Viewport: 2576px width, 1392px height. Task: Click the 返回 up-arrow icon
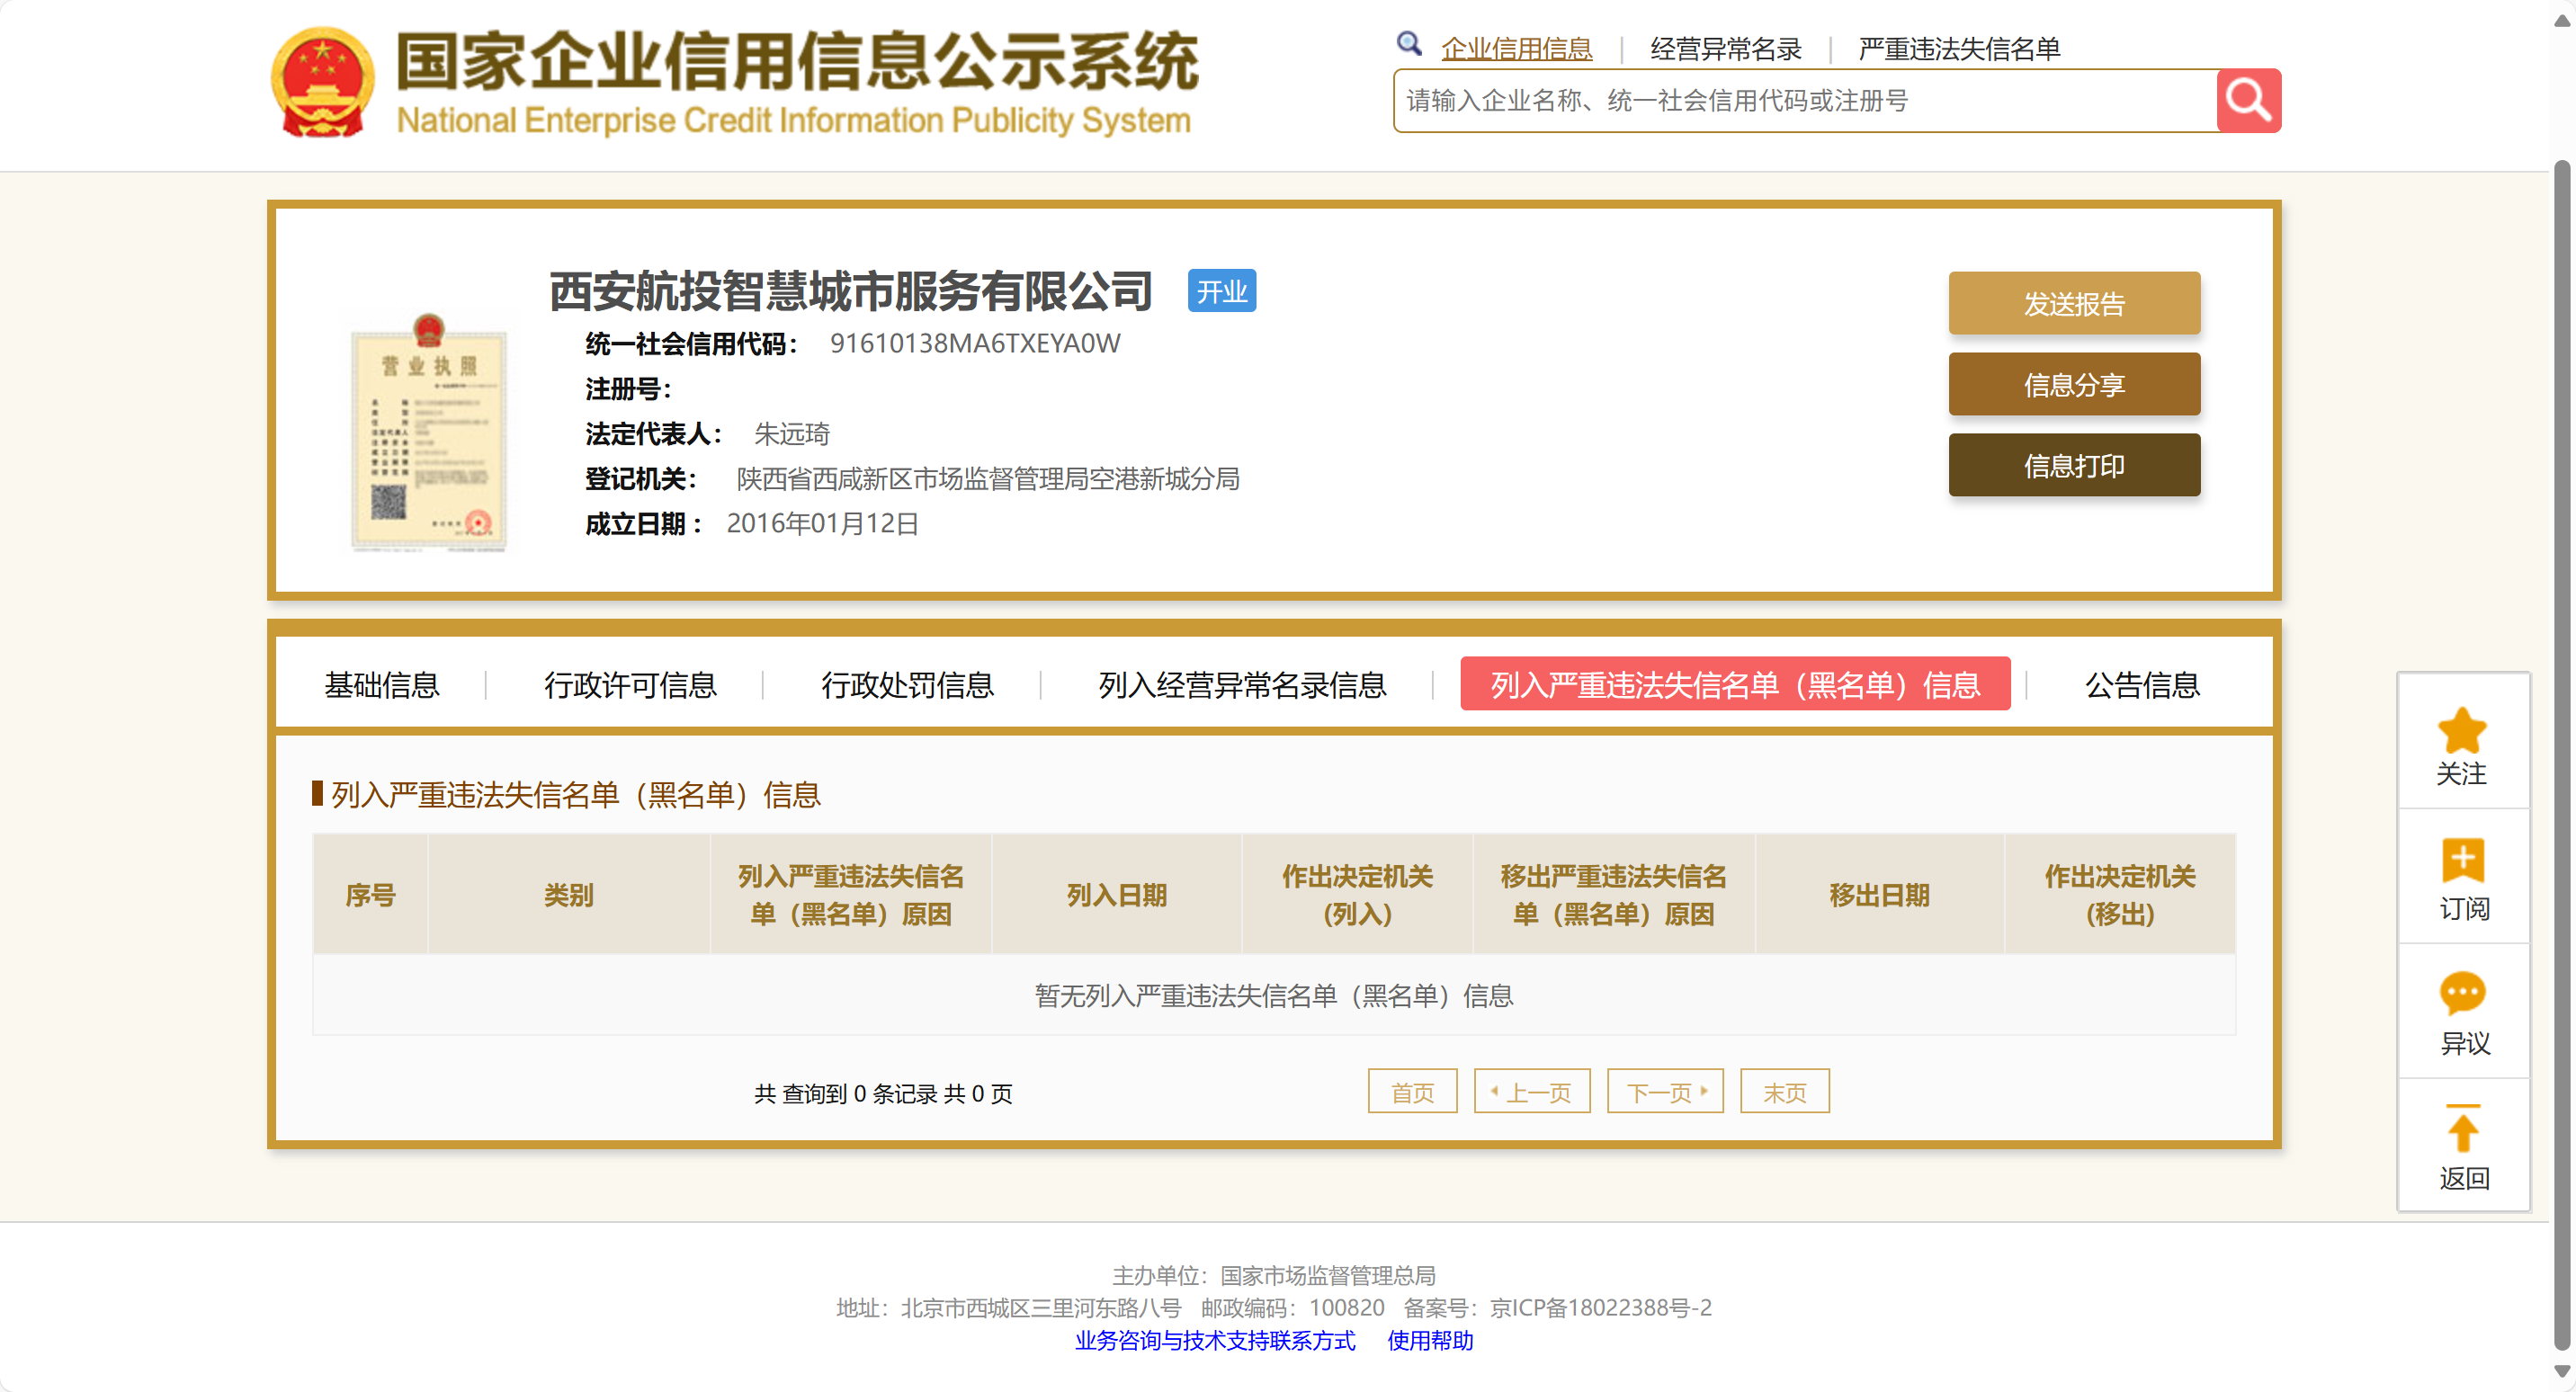(2462, 1129)
